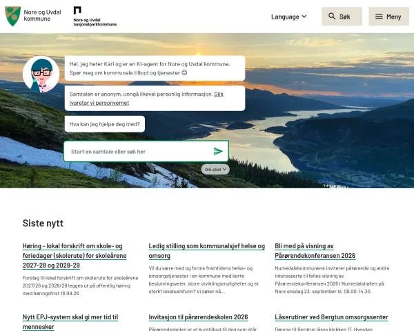The width and height of the screenshot is (414, 331).
Task: Click the summary text about høringsfrist 18.09.26
Action: [80, 285]
